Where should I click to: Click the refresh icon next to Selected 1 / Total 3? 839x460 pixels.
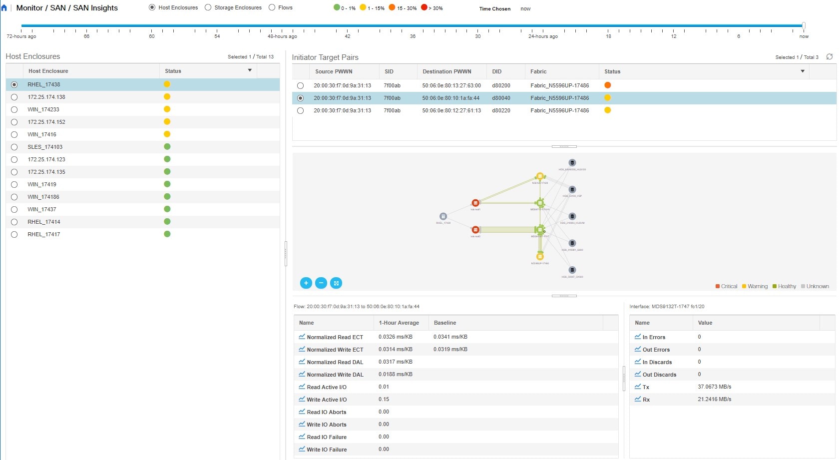pyautogui.click(x=830, y=56)
